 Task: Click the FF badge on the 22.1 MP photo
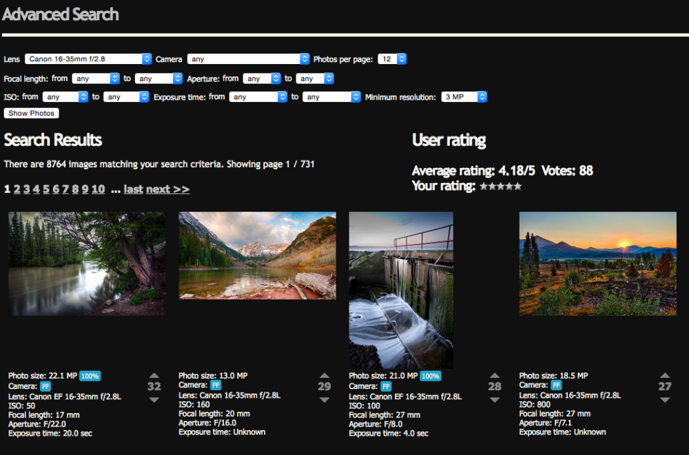click(45, 386)
